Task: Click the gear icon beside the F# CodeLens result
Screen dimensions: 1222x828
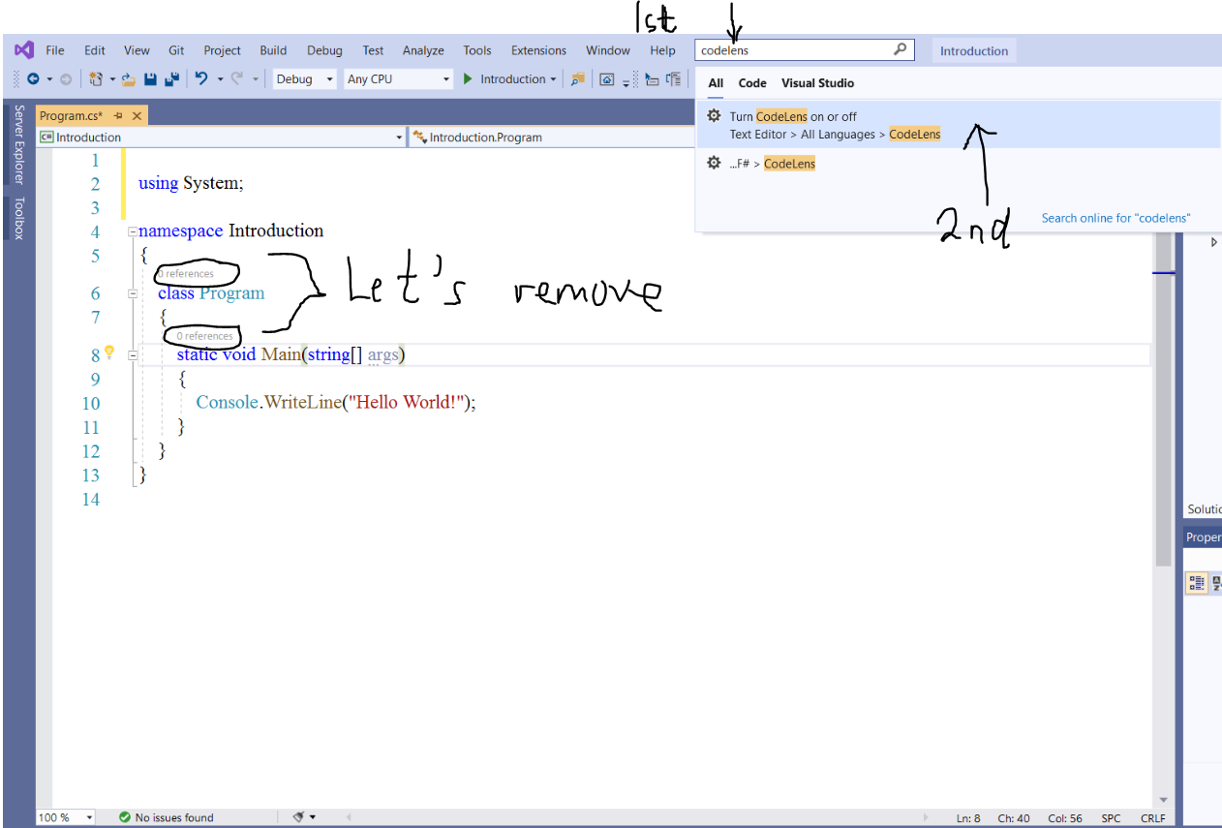Action: click(x=714, y=163)
